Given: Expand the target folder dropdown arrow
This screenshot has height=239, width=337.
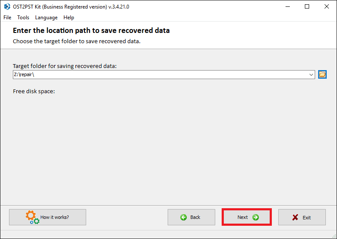Looking at the screenshot, I should point(311,74).
